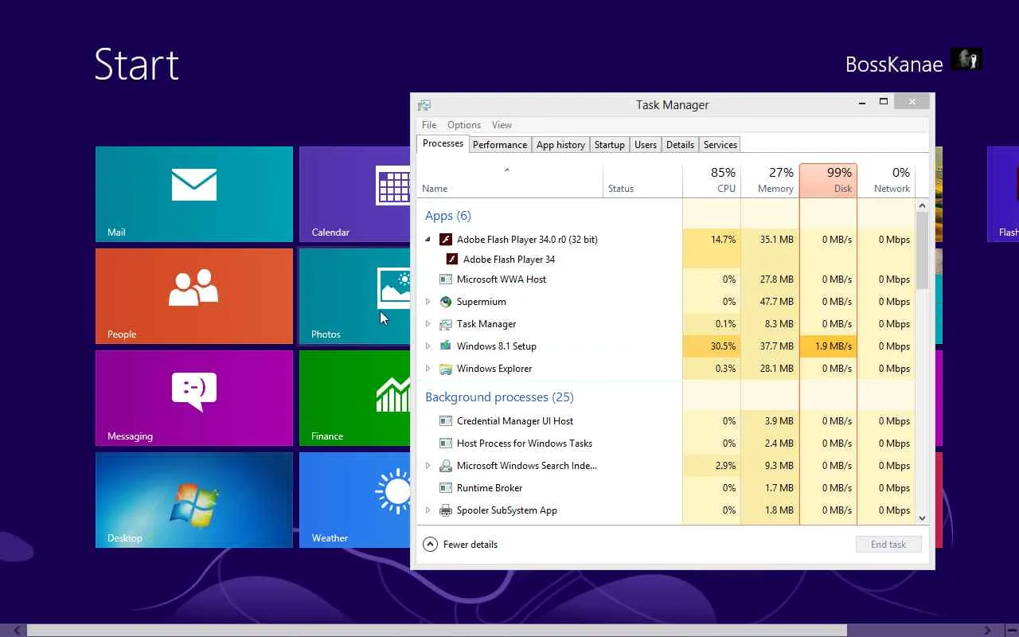Expand the Spooler SubSystem App group
The height and width of the screenshot is (637, 1019).
pyautogui.click(x=428, y=510)
